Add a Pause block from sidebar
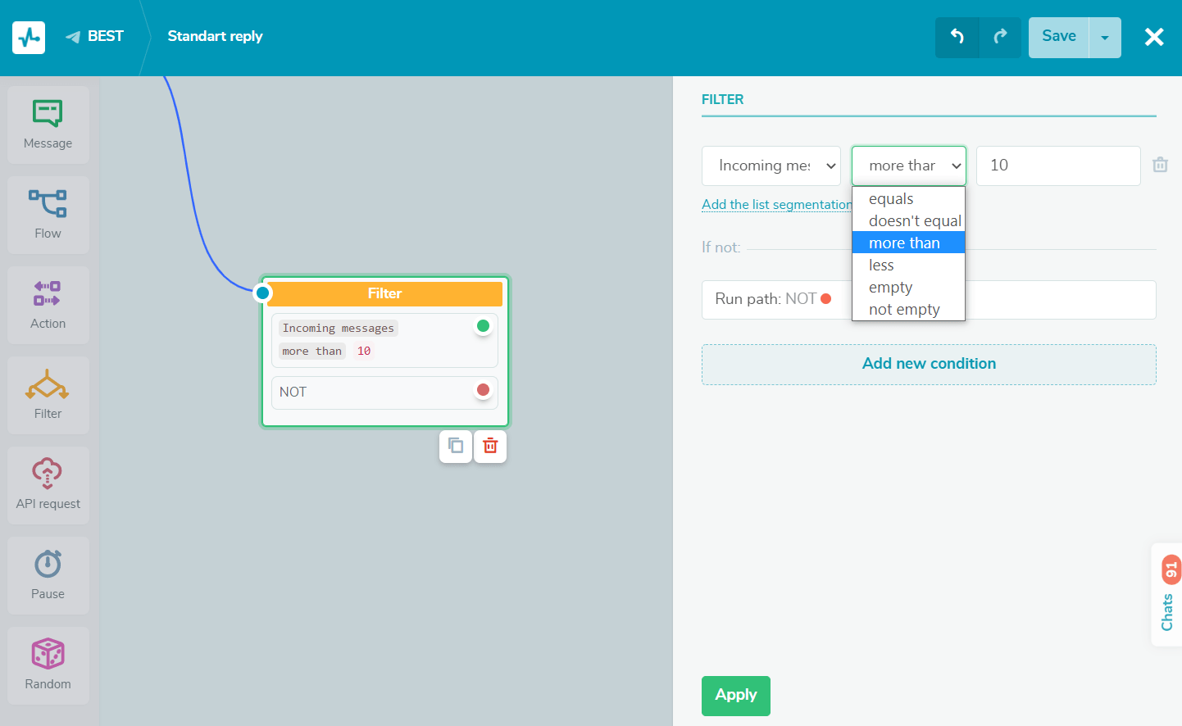This screenshot has height=726, width=1182. tap(48, 575)
